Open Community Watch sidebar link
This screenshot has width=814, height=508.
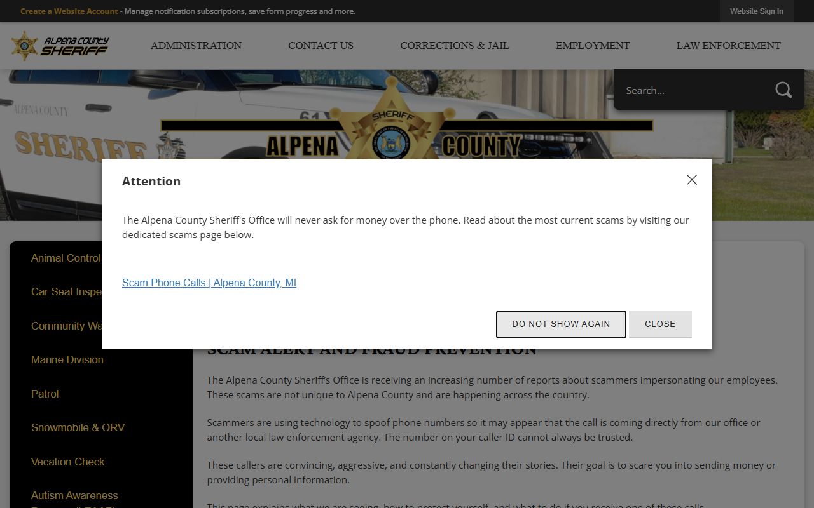(66, 326)
